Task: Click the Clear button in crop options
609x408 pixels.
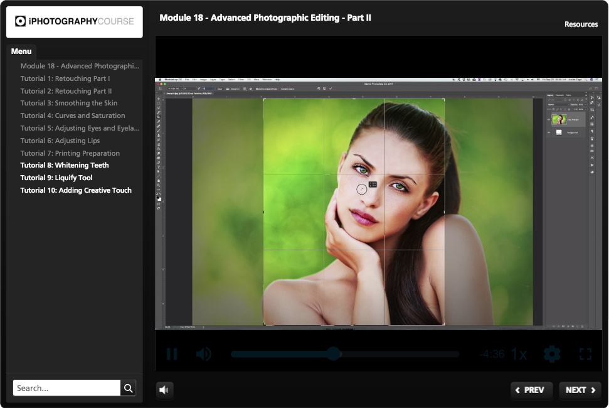Action: click(x=220, y=89)
